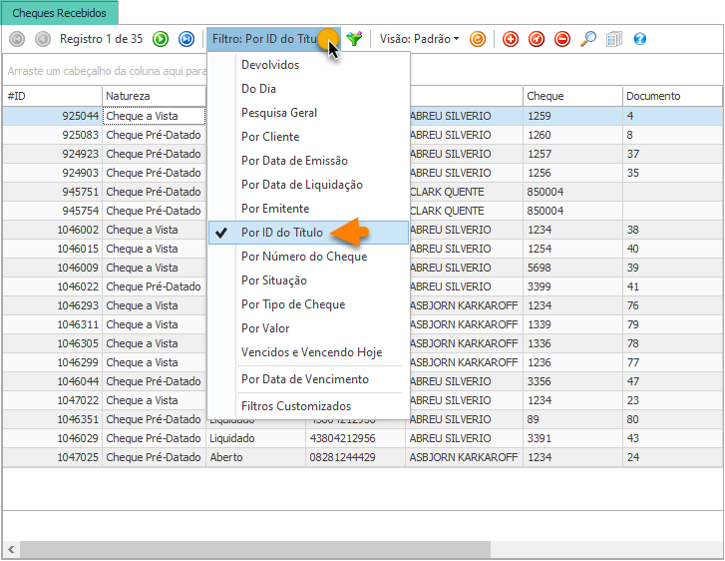Screen dimensions: 725x561
Task: Open the Visão: Padrão dropdown
Action: click(420, 39)
